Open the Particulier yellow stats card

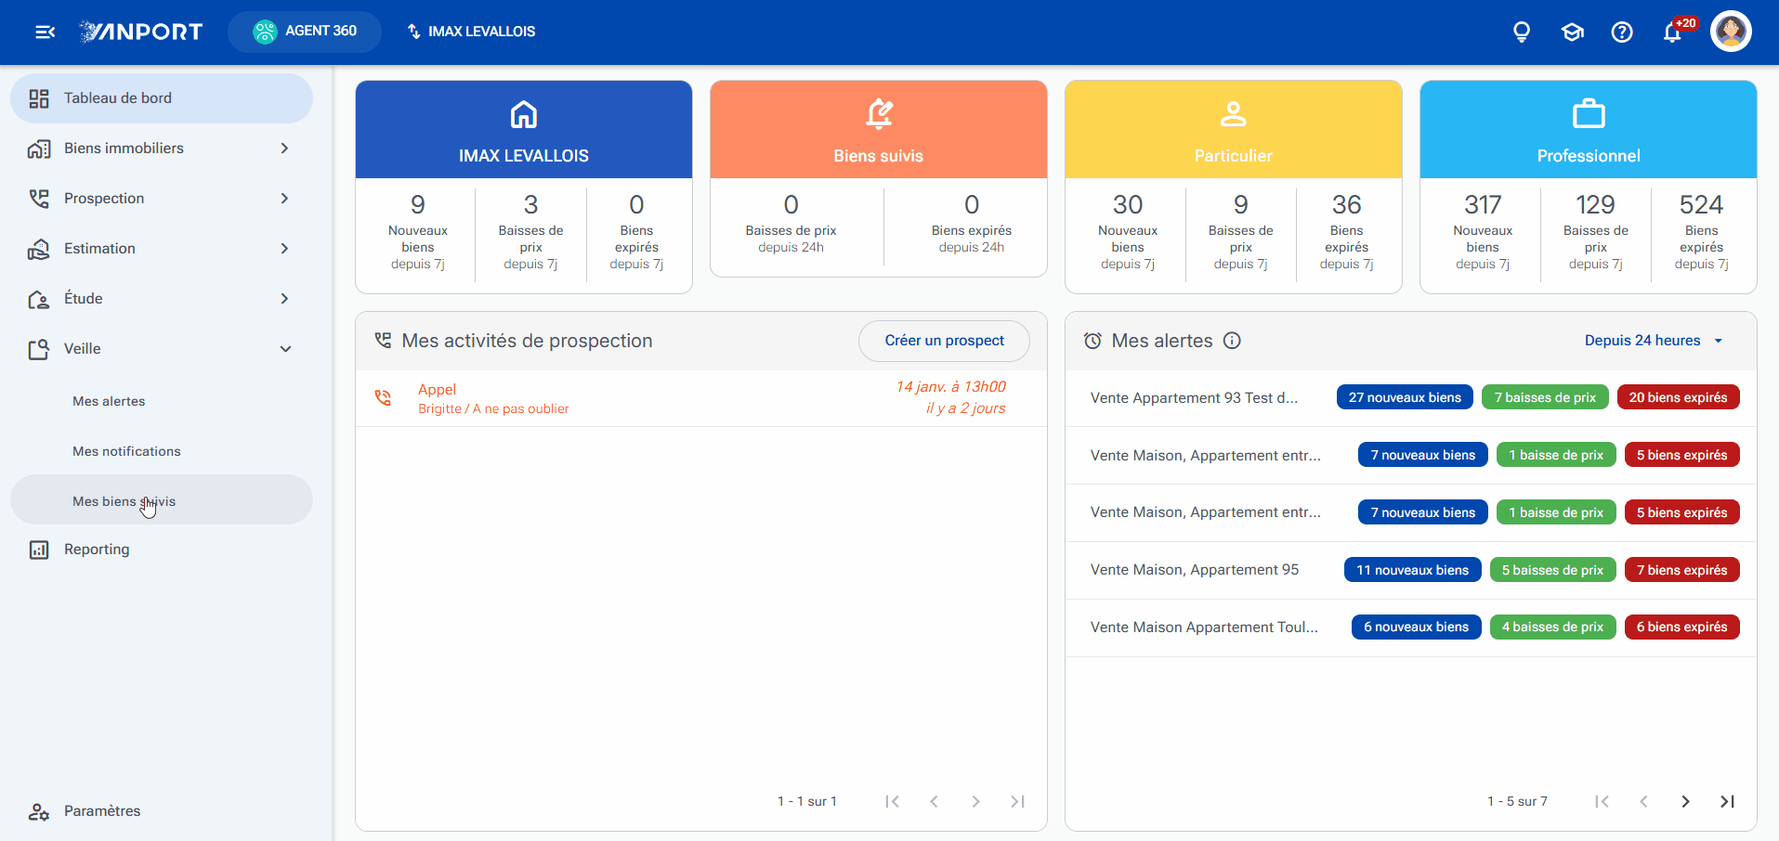pos(1234,187)
